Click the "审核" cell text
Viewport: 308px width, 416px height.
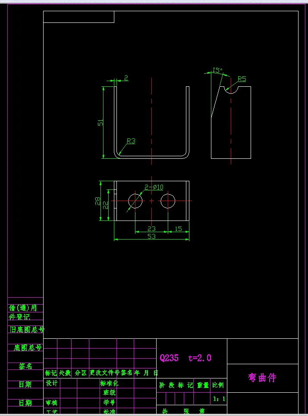[x=51, y=403]
